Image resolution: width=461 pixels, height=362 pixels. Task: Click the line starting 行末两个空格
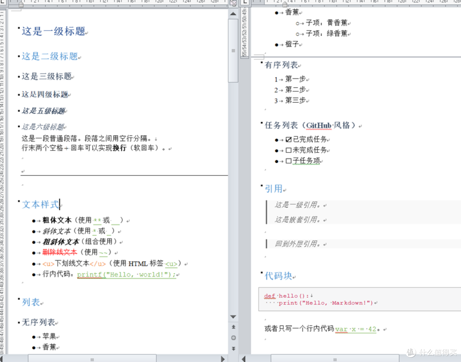94,148
